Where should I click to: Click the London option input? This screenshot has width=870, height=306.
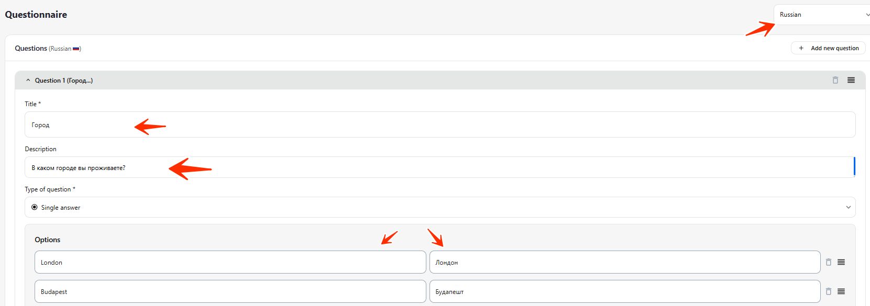pos(230,262)
